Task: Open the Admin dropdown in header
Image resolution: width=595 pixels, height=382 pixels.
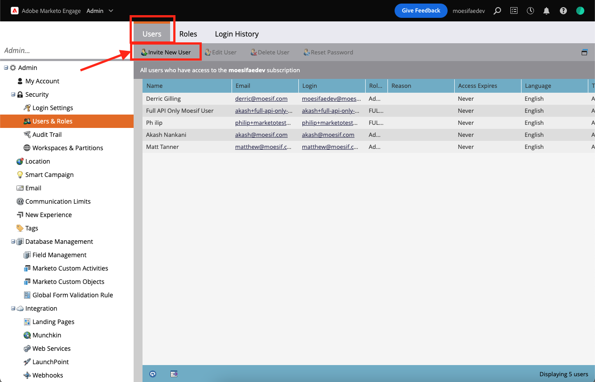Action: click(100, 11)
